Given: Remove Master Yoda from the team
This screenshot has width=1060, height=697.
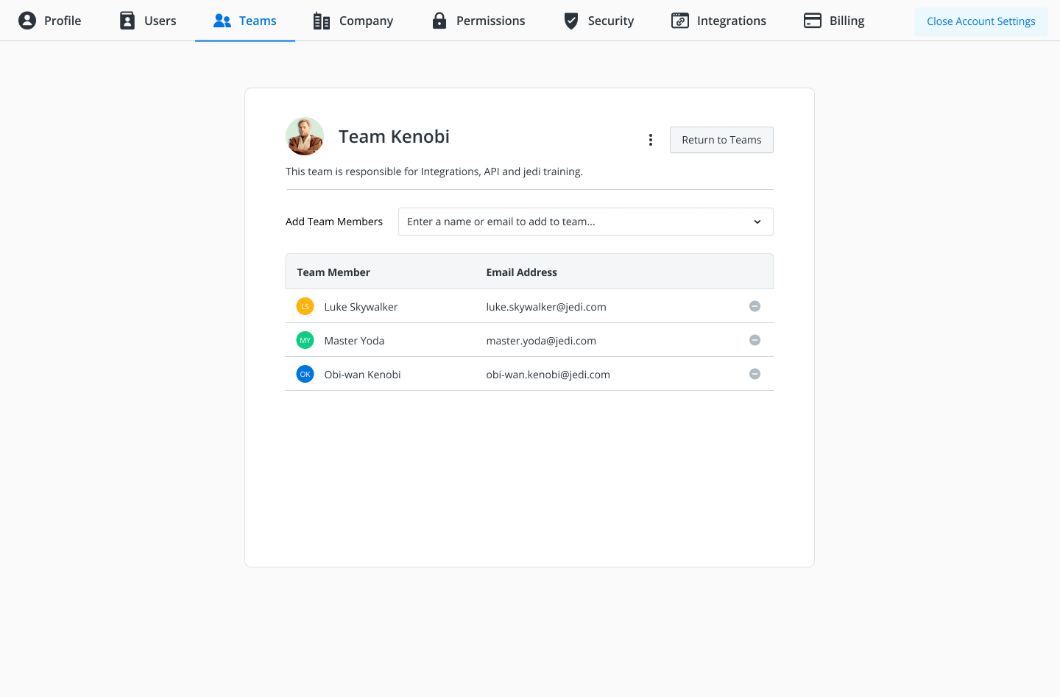Looking at the screenshot, I should pos(755,340).
